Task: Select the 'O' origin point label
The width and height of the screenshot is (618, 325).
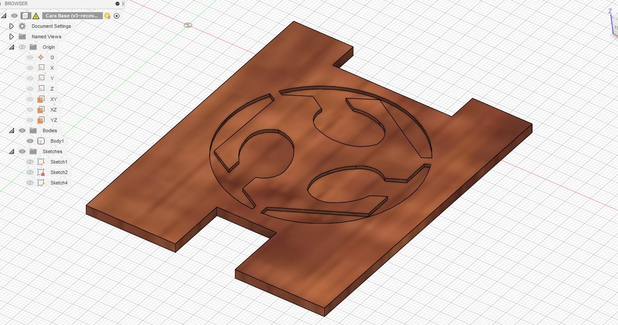Action: pyautogui.click(x=52, y=57)
